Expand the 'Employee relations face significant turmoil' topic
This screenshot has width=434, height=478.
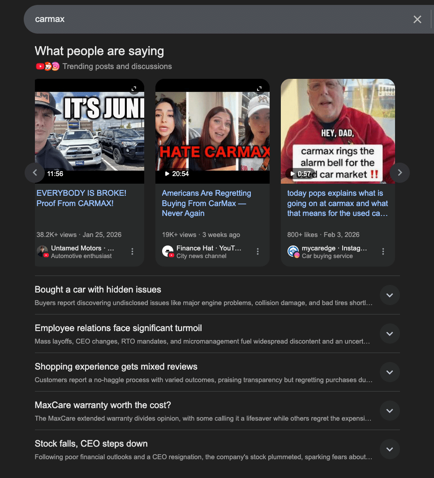[390, 333]
